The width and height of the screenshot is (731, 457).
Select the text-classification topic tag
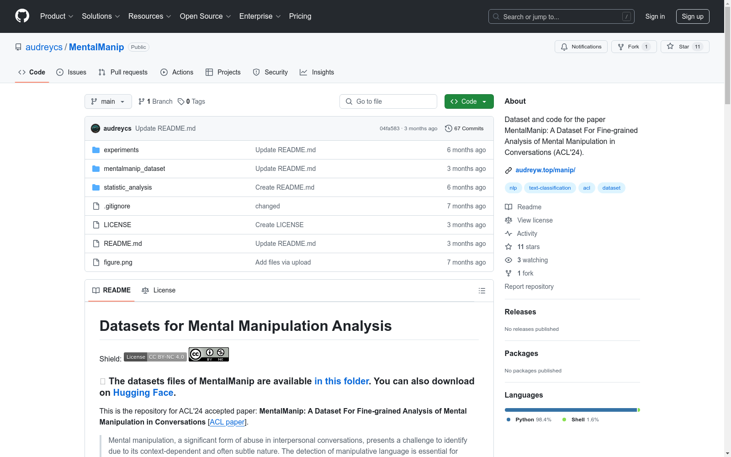(x=550, y=188)
